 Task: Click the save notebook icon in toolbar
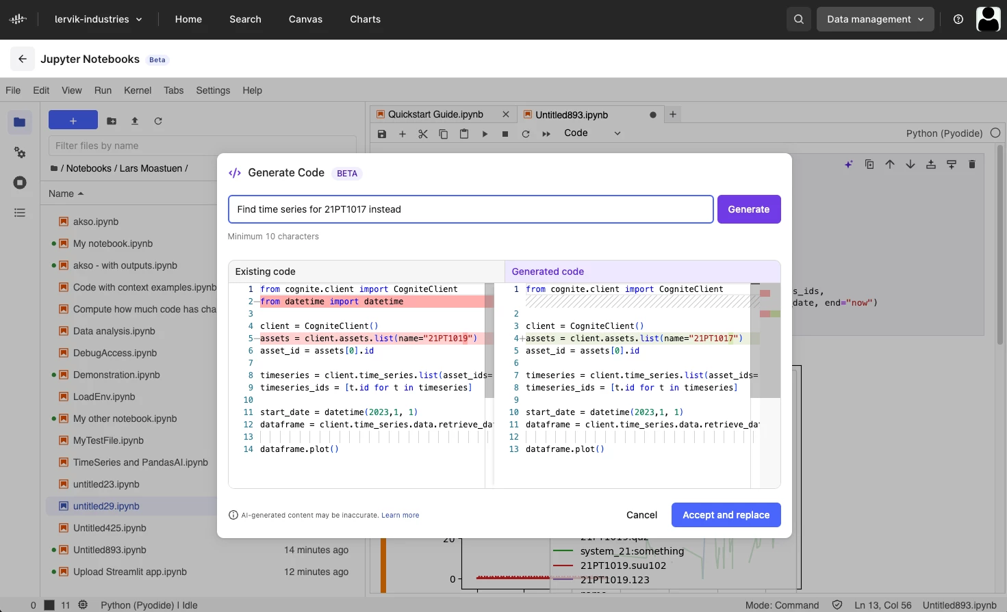coord(382,134)
